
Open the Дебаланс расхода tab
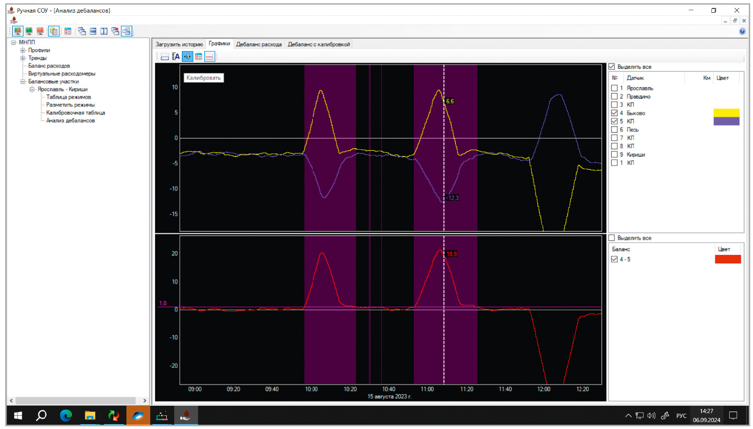point(259,44)
